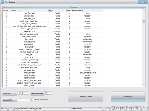The image size is (149, 111).
Task: Click the Tester Nr. input field
Action: (x=24, y=93)
